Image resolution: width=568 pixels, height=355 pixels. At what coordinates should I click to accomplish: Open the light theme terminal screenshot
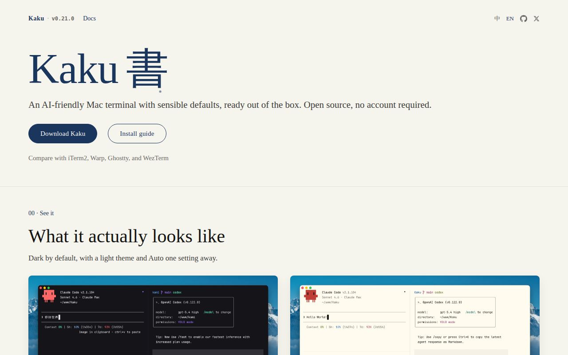tap(415, 315)
